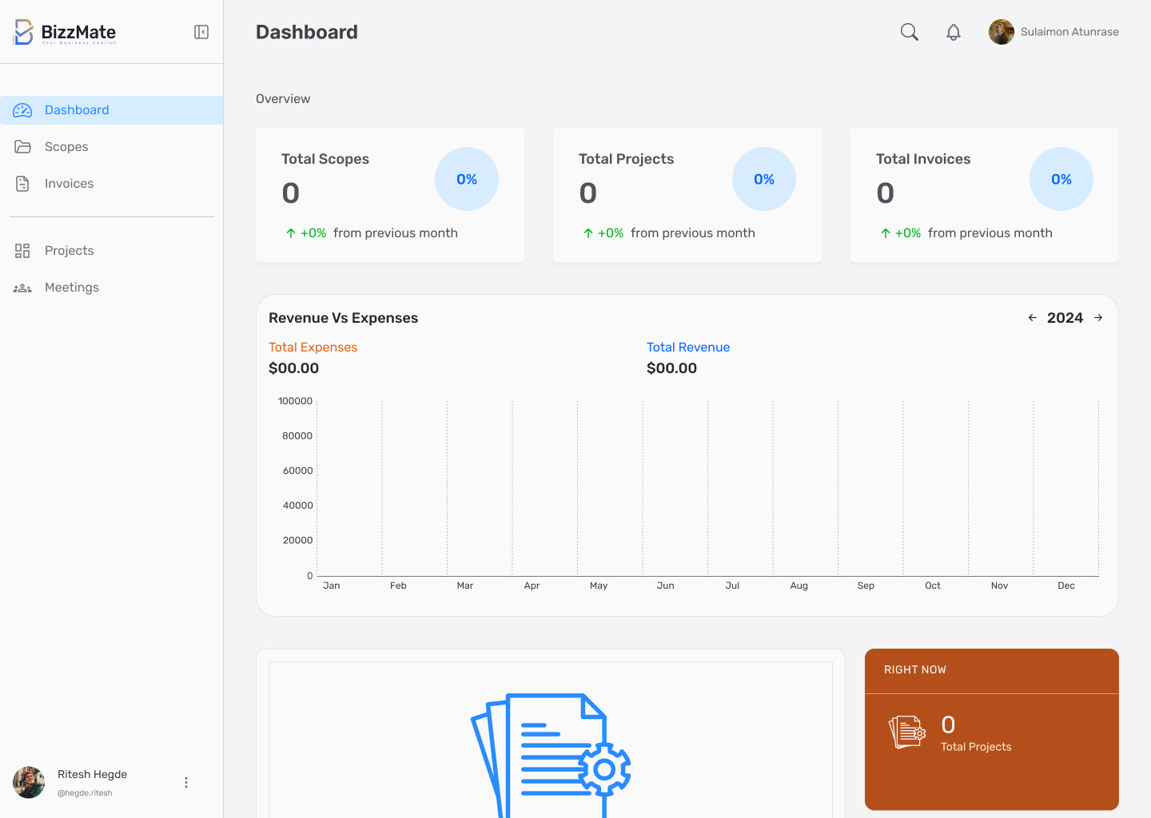The width and height of the screenshot is (1151, 818).
Task: Open Dashboard menu item
Action: click(112, 110)
